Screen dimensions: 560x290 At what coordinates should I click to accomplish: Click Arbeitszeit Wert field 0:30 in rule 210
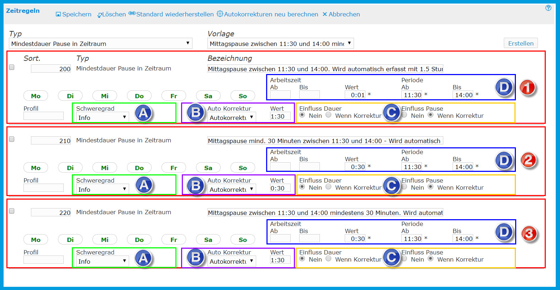click(355, 167)
